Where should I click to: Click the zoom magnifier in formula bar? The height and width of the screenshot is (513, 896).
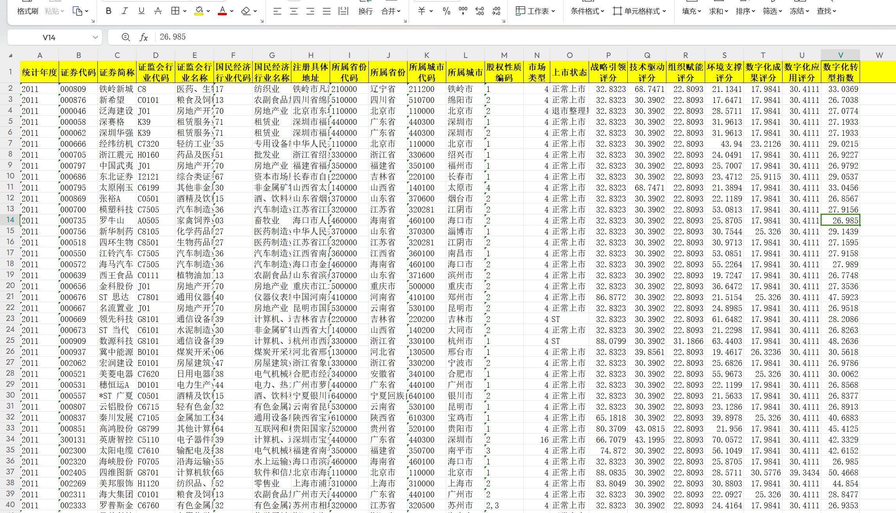126,37
